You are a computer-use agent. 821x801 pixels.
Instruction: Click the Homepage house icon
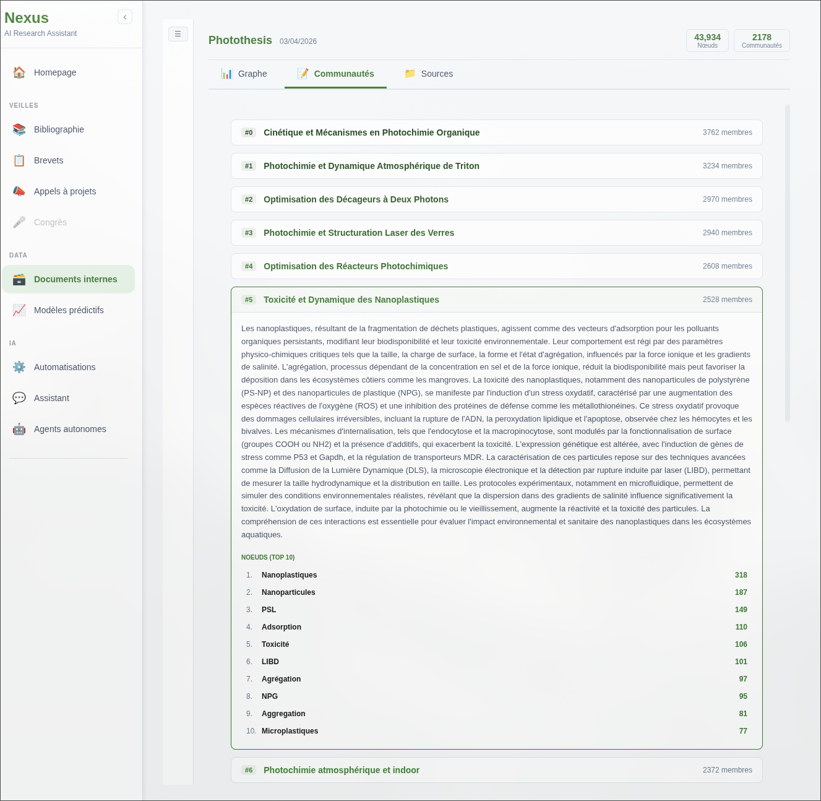click(x=19, y=72)
